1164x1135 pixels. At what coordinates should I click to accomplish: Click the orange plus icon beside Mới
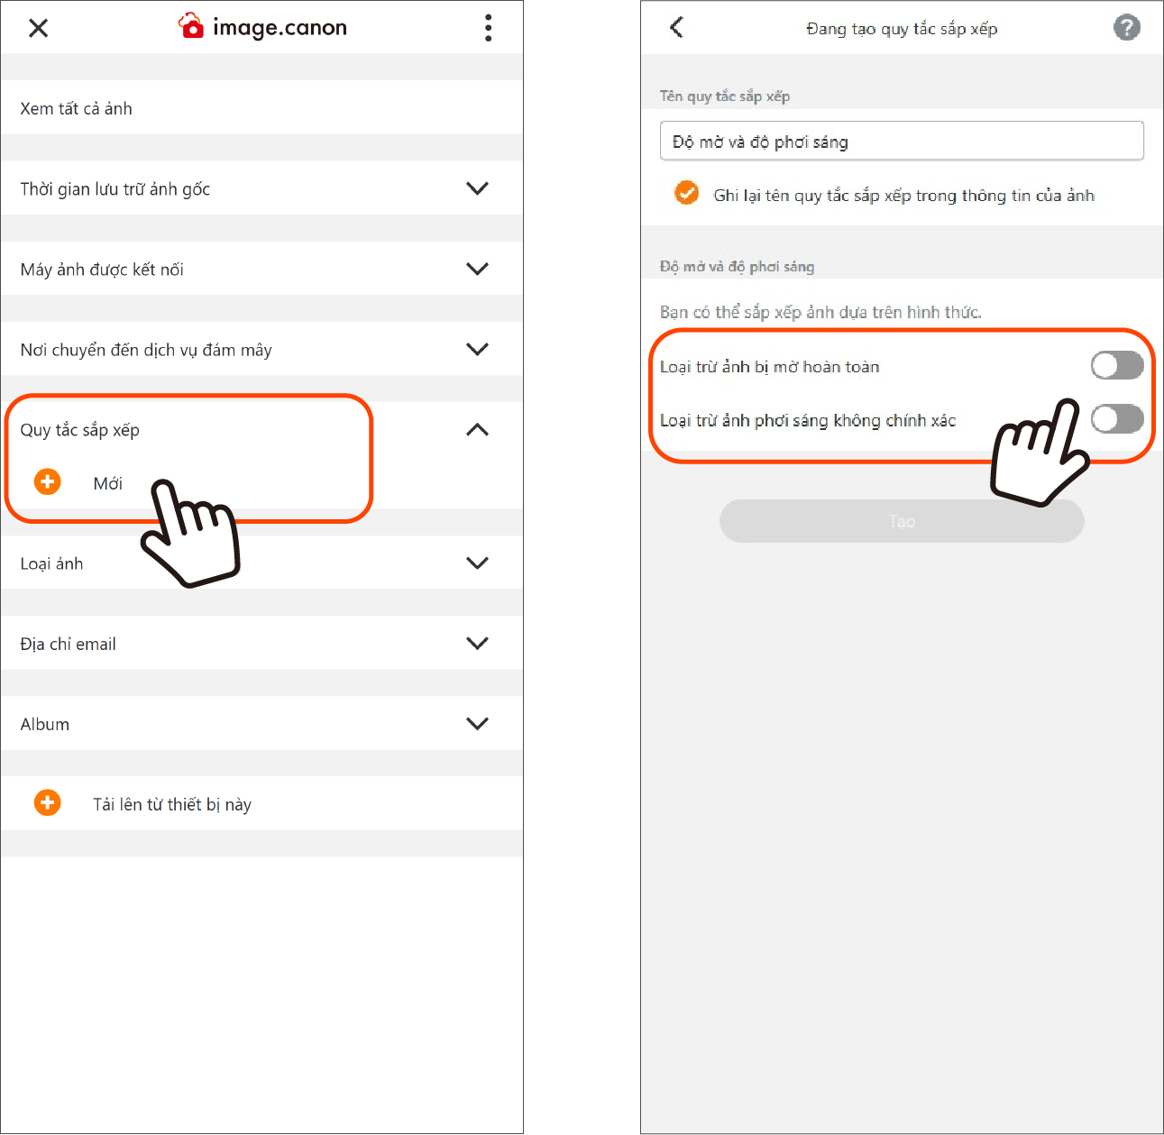[48, 482]
